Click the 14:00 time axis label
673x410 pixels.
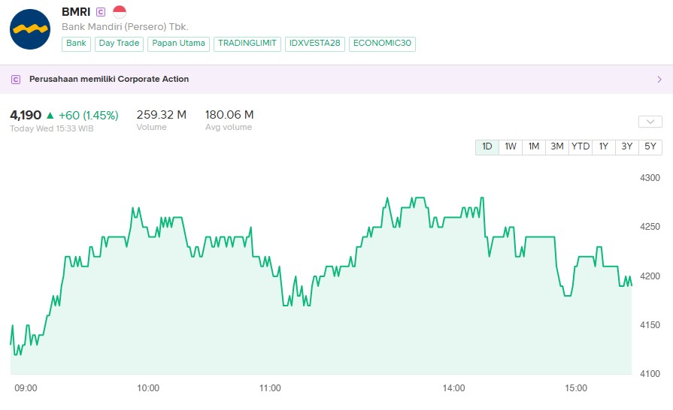pyautogui.click(x=453, y=388)
